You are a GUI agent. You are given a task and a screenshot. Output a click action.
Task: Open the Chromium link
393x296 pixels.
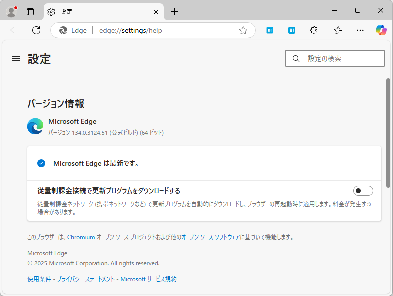tap(81, 237)
